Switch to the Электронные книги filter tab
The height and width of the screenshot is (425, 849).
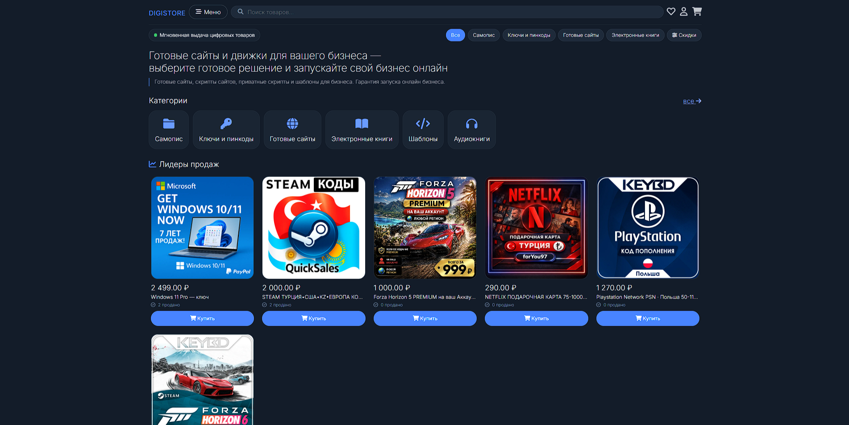pyautogui.click(x=635, y=35)
